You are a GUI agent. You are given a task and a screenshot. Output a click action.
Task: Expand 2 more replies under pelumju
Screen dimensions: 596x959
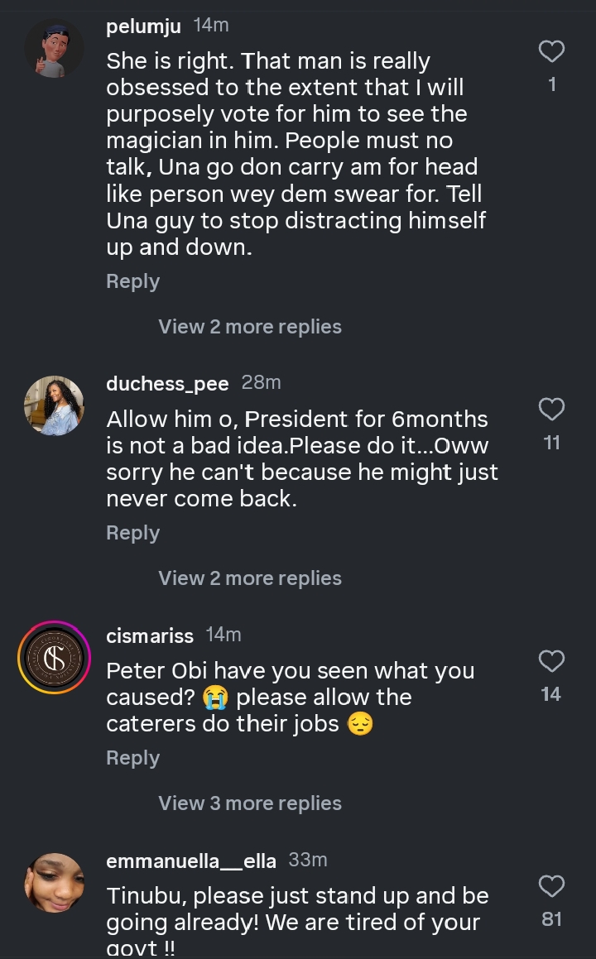250,327
